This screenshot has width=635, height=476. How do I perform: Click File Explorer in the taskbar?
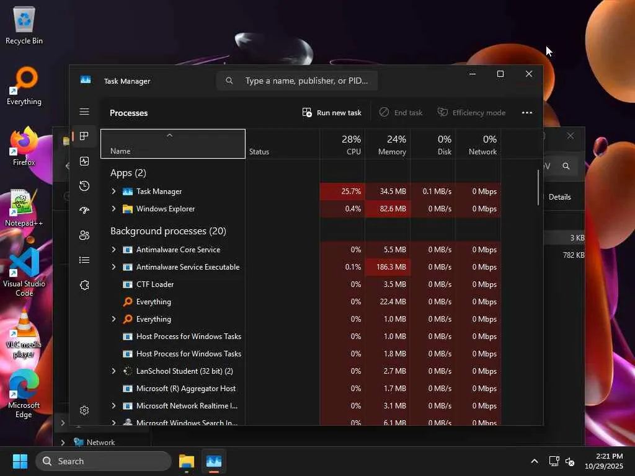[x=187, y=461]
